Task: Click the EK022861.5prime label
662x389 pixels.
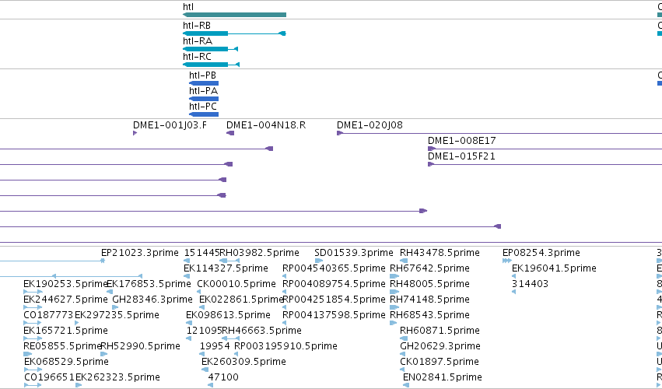Action: coord(241,300)
